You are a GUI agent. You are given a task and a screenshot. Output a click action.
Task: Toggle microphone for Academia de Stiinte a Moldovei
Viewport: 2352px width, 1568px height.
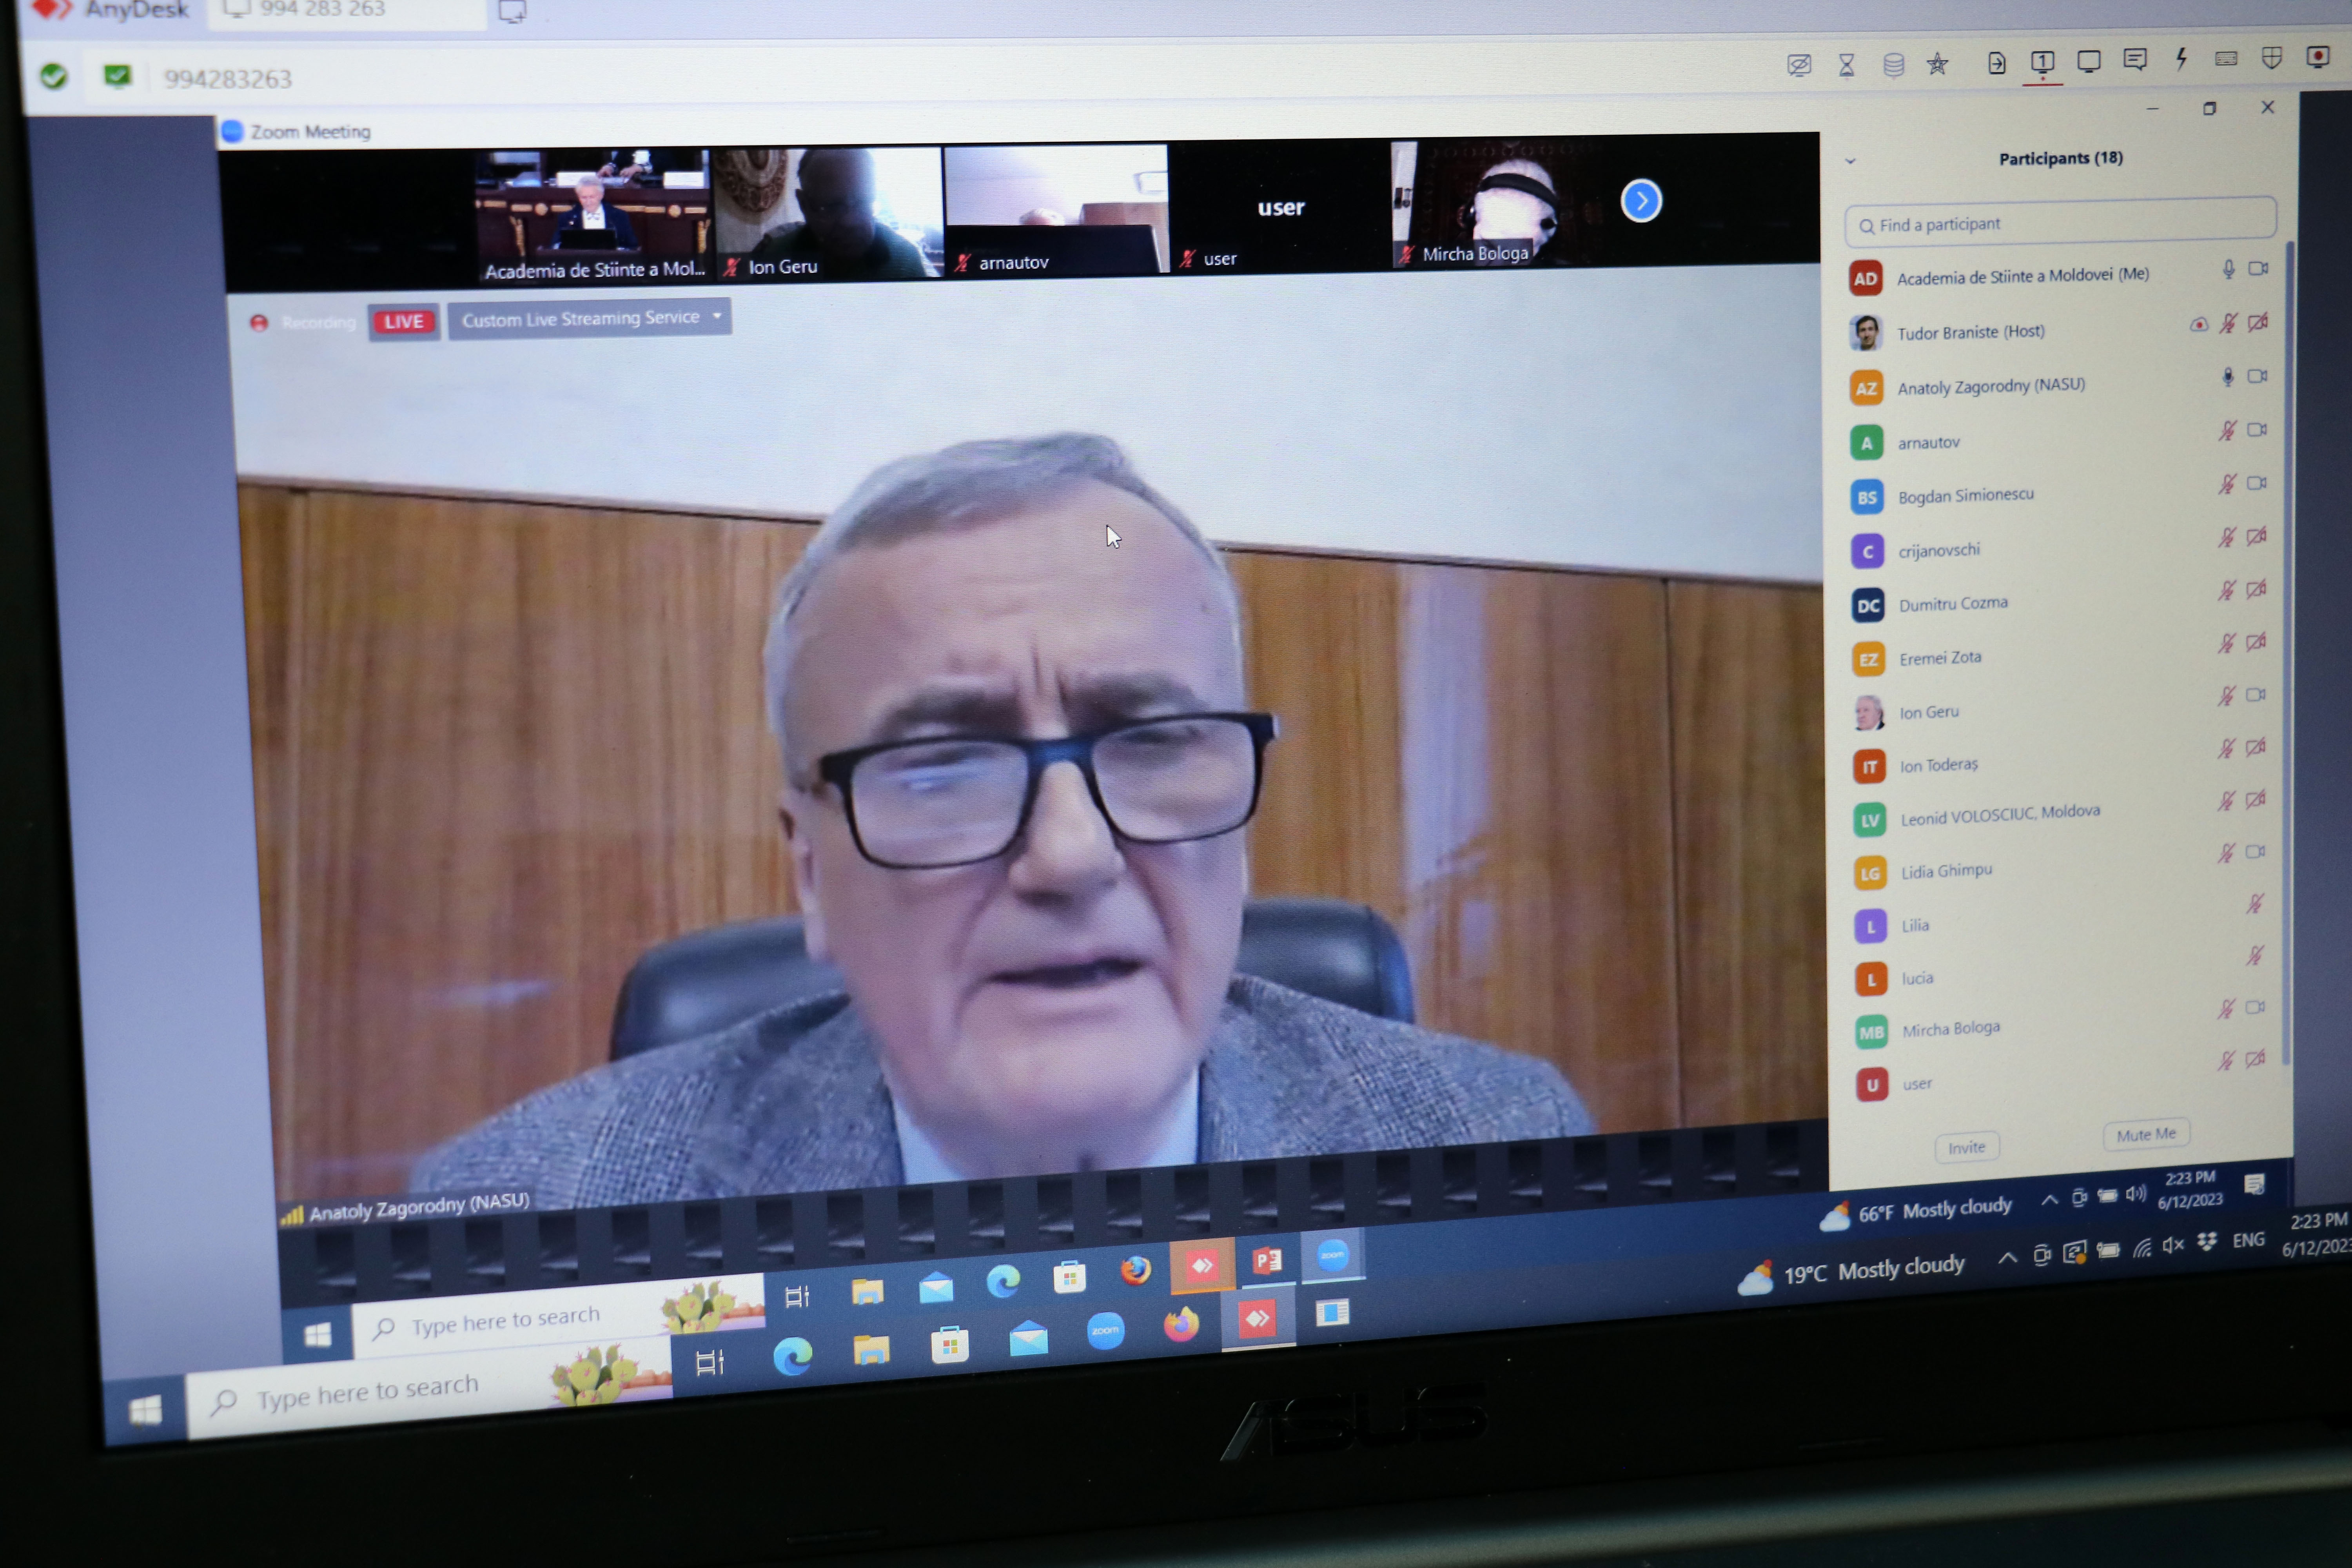2228,269
